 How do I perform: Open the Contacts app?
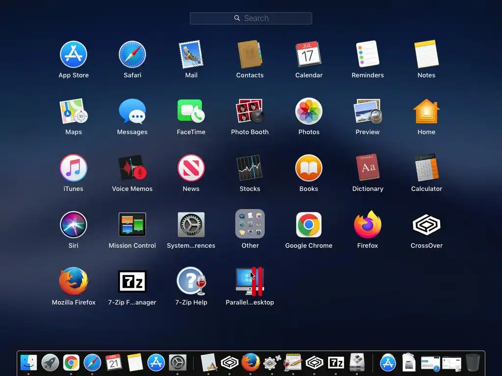coord(250,54)
